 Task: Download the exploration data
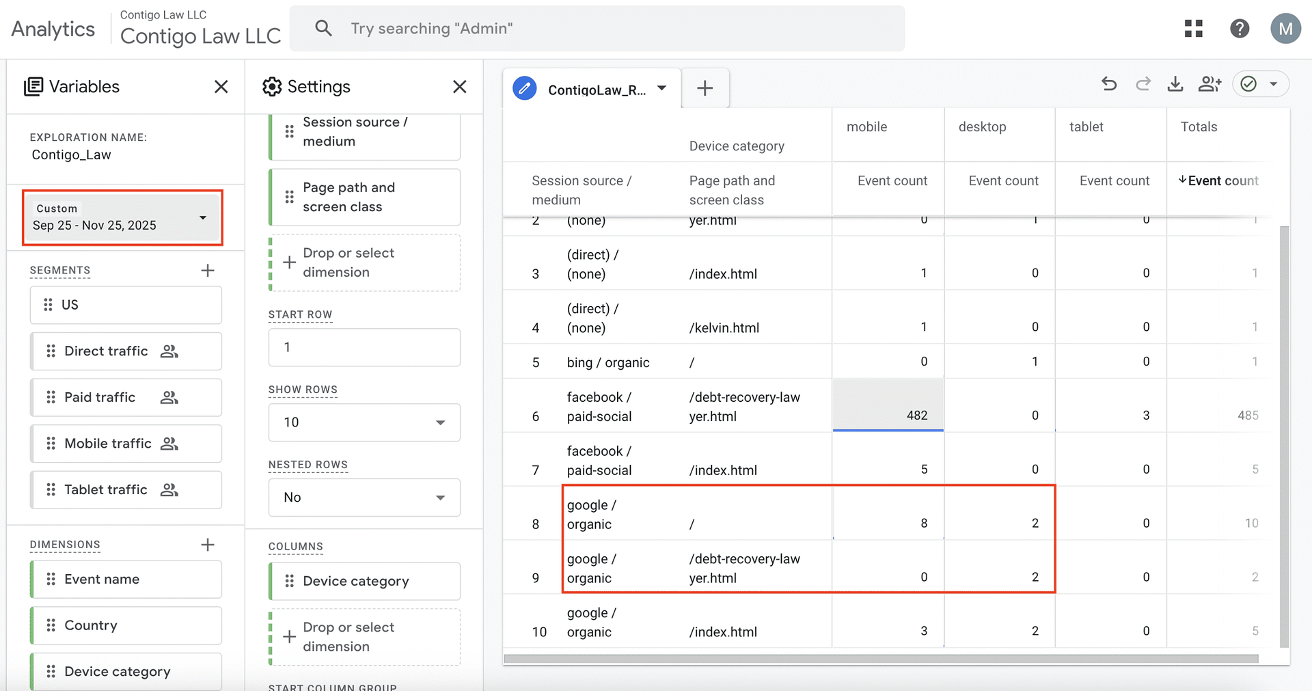coord(1175,84)
